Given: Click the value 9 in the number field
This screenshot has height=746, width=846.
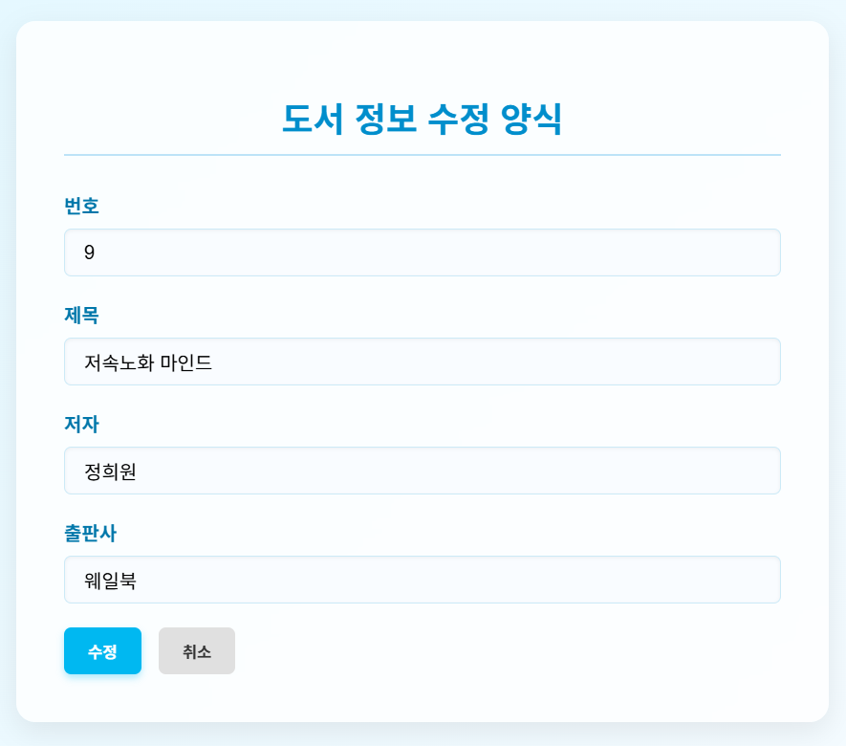Looking at the screenshot, I should click(90, 252).
